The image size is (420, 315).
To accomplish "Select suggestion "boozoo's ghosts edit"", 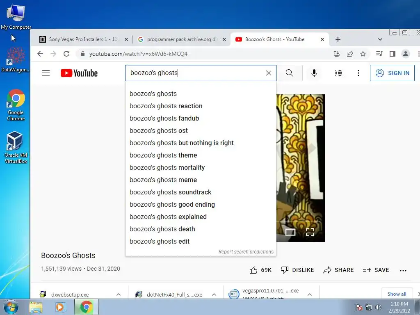I will 201,242.
